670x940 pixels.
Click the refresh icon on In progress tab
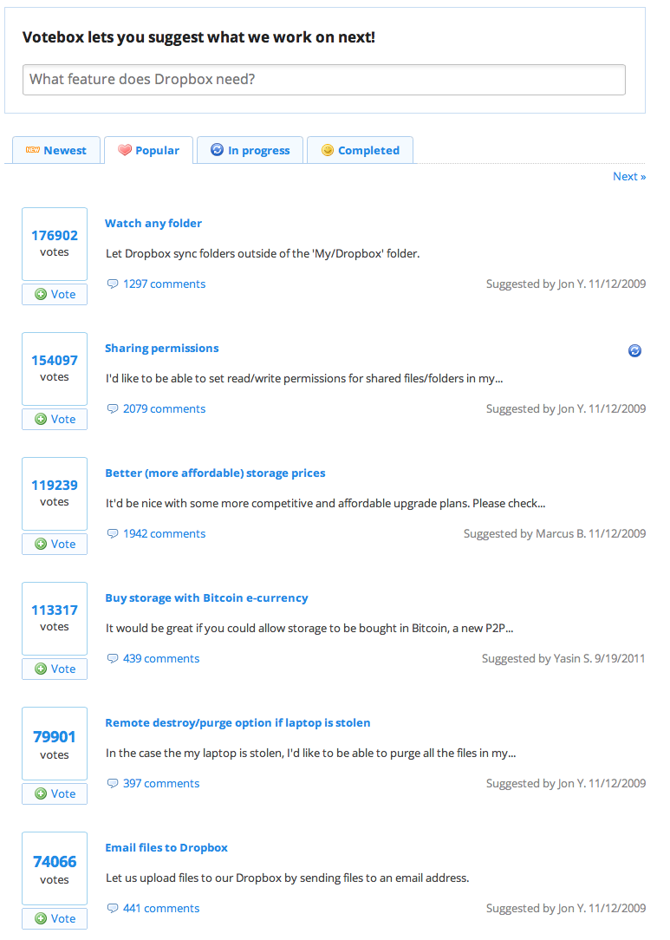click(x=217, y=150)
